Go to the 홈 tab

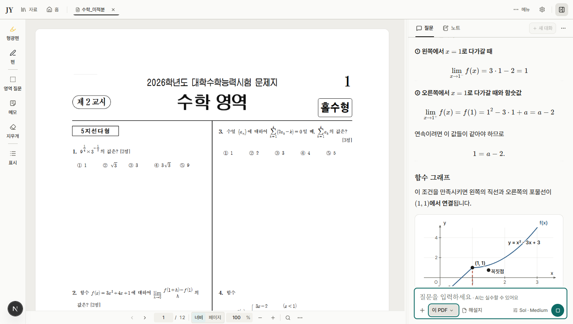(54, 10)
